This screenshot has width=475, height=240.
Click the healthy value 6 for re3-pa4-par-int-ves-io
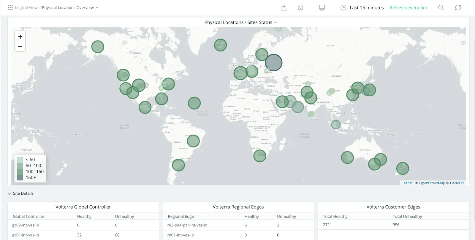point(246,225)
